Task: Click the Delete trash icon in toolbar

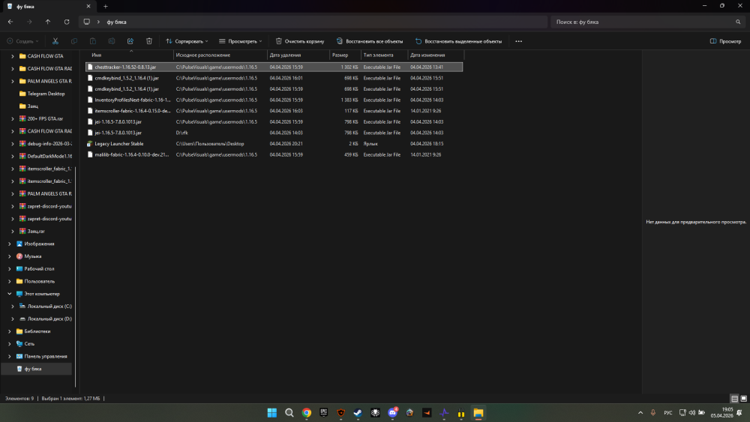Action: pyautogui.click(x=149, y=41)
